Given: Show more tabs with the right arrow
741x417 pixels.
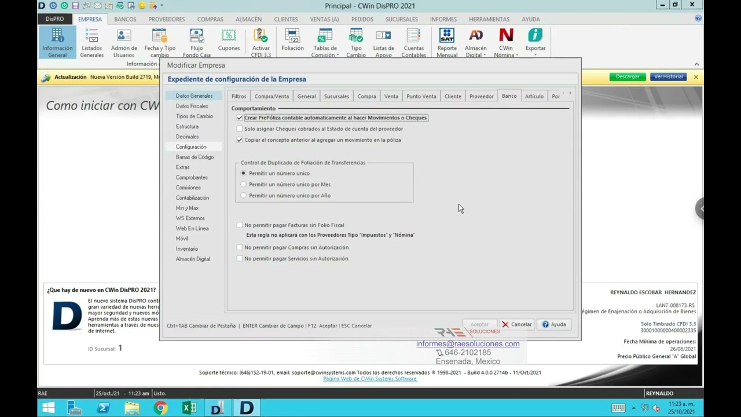Looking at the screenshot, I should pos(570,93).
